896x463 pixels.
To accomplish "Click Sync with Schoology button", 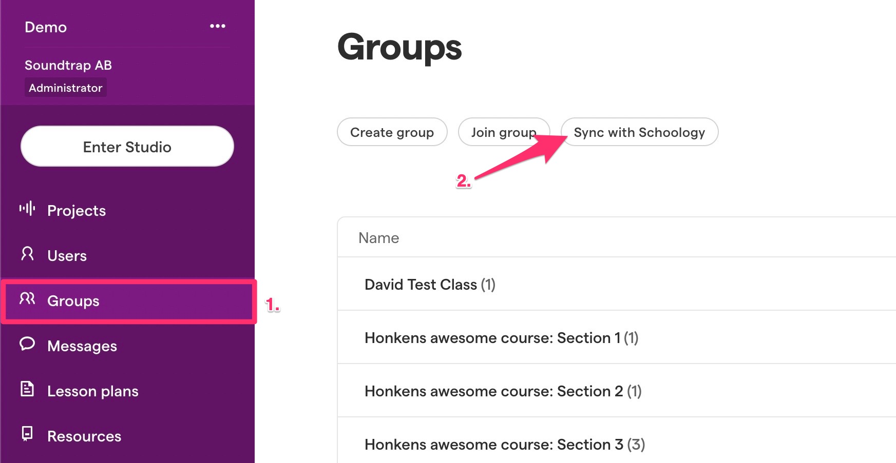I will [639, 132].
